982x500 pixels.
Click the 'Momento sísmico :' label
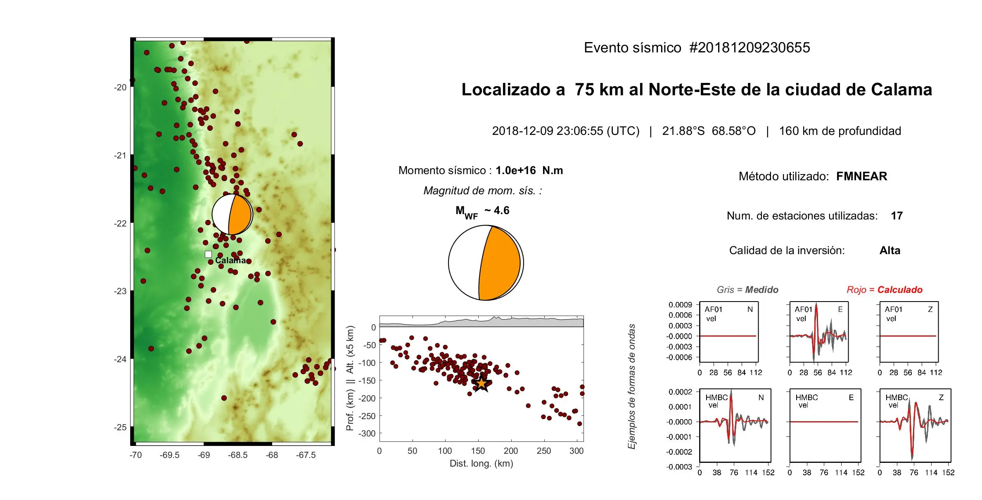(x=445, y=170)
